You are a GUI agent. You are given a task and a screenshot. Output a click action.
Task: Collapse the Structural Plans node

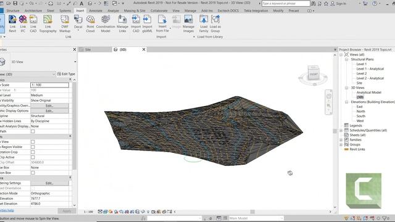pos(347,59)
